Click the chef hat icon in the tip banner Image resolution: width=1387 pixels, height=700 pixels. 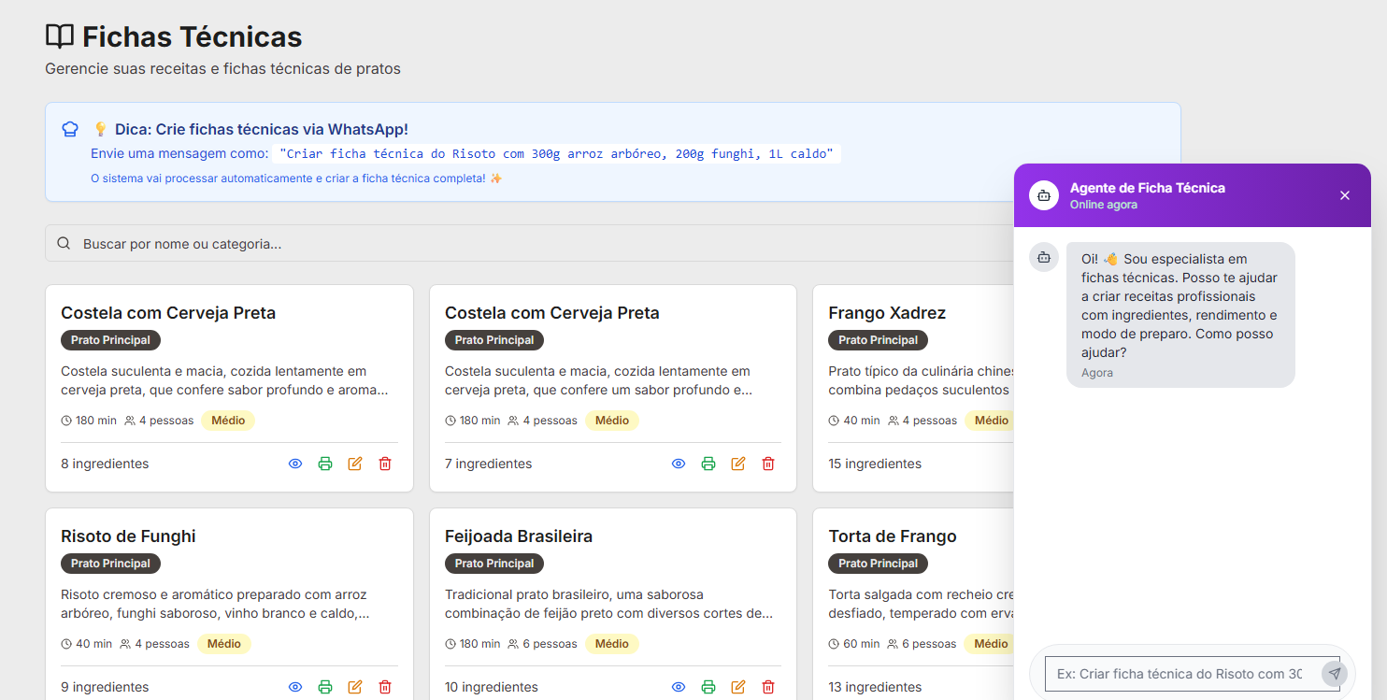coord(69,129)
